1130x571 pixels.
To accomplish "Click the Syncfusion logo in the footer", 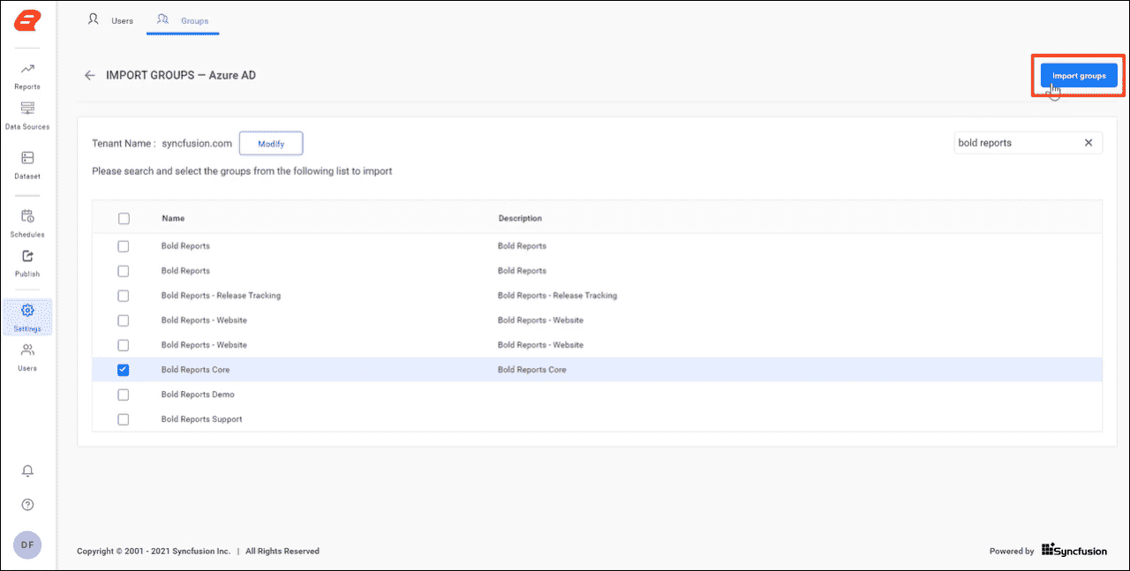I will pos(1074,551).
